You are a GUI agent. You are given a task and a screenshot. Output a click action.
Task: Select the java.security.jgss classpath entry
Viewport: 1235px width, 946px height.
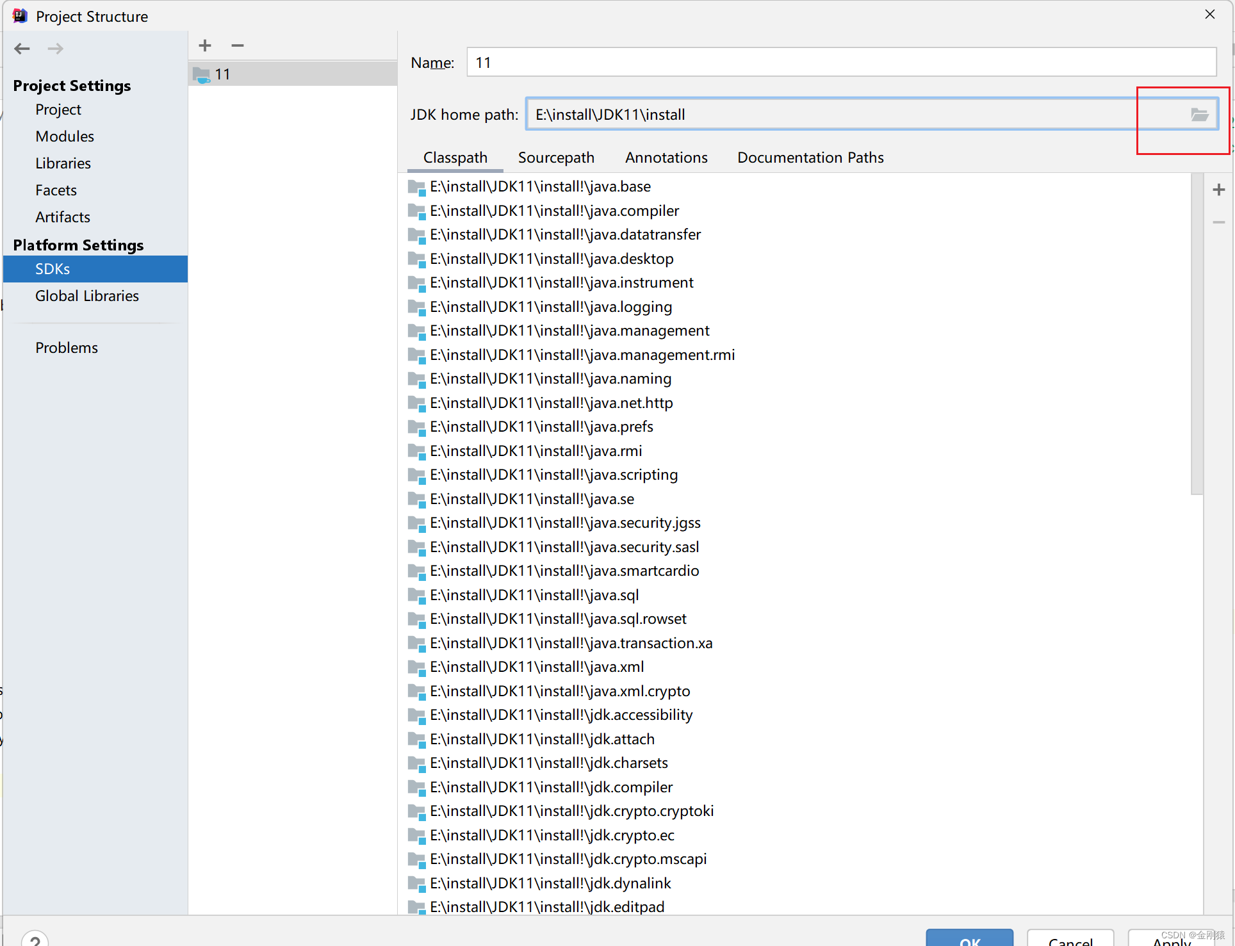(798, 523)
